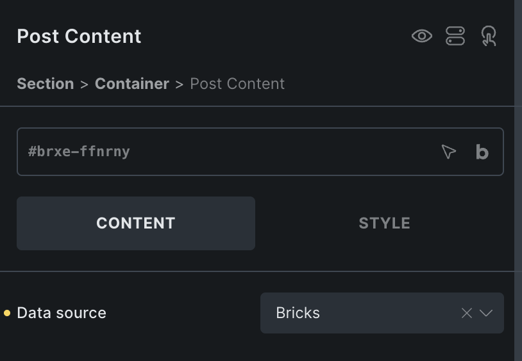
Task: Switch to the CONTENT tab
Action: 136,223
